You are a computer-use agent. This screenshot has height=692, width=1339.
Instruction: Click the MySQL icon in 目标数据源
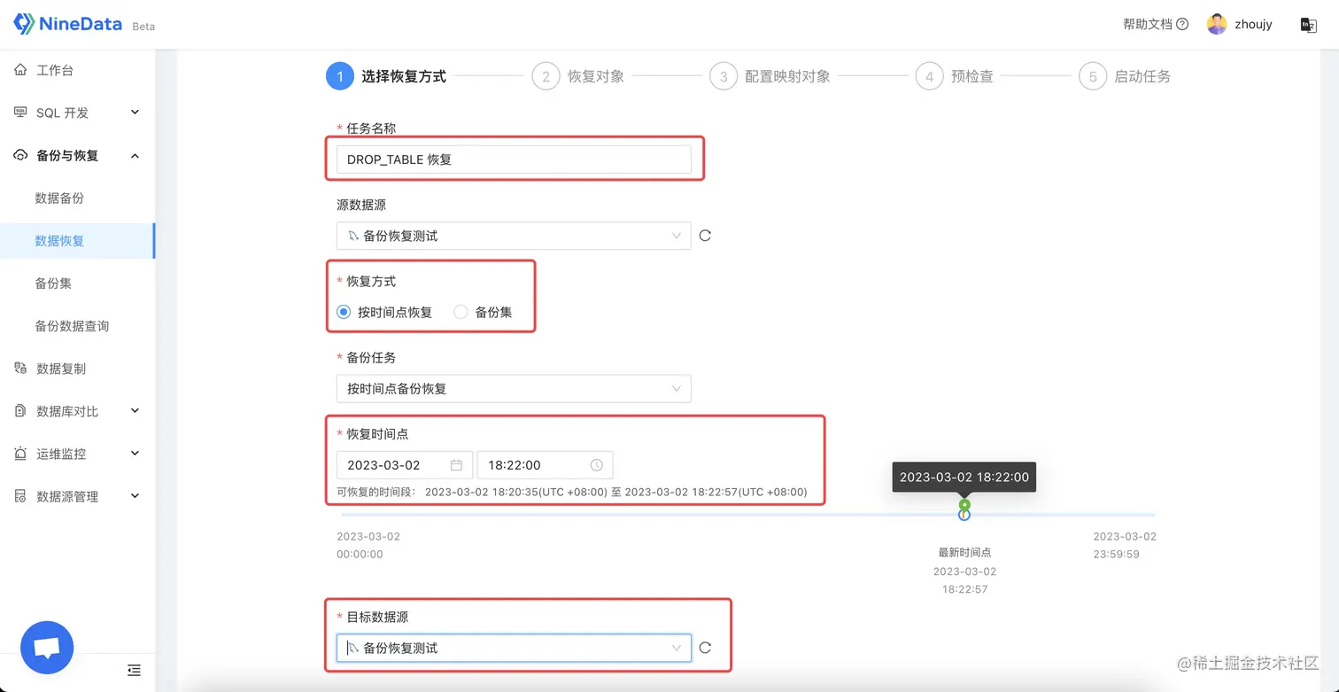tap(353, 648)
